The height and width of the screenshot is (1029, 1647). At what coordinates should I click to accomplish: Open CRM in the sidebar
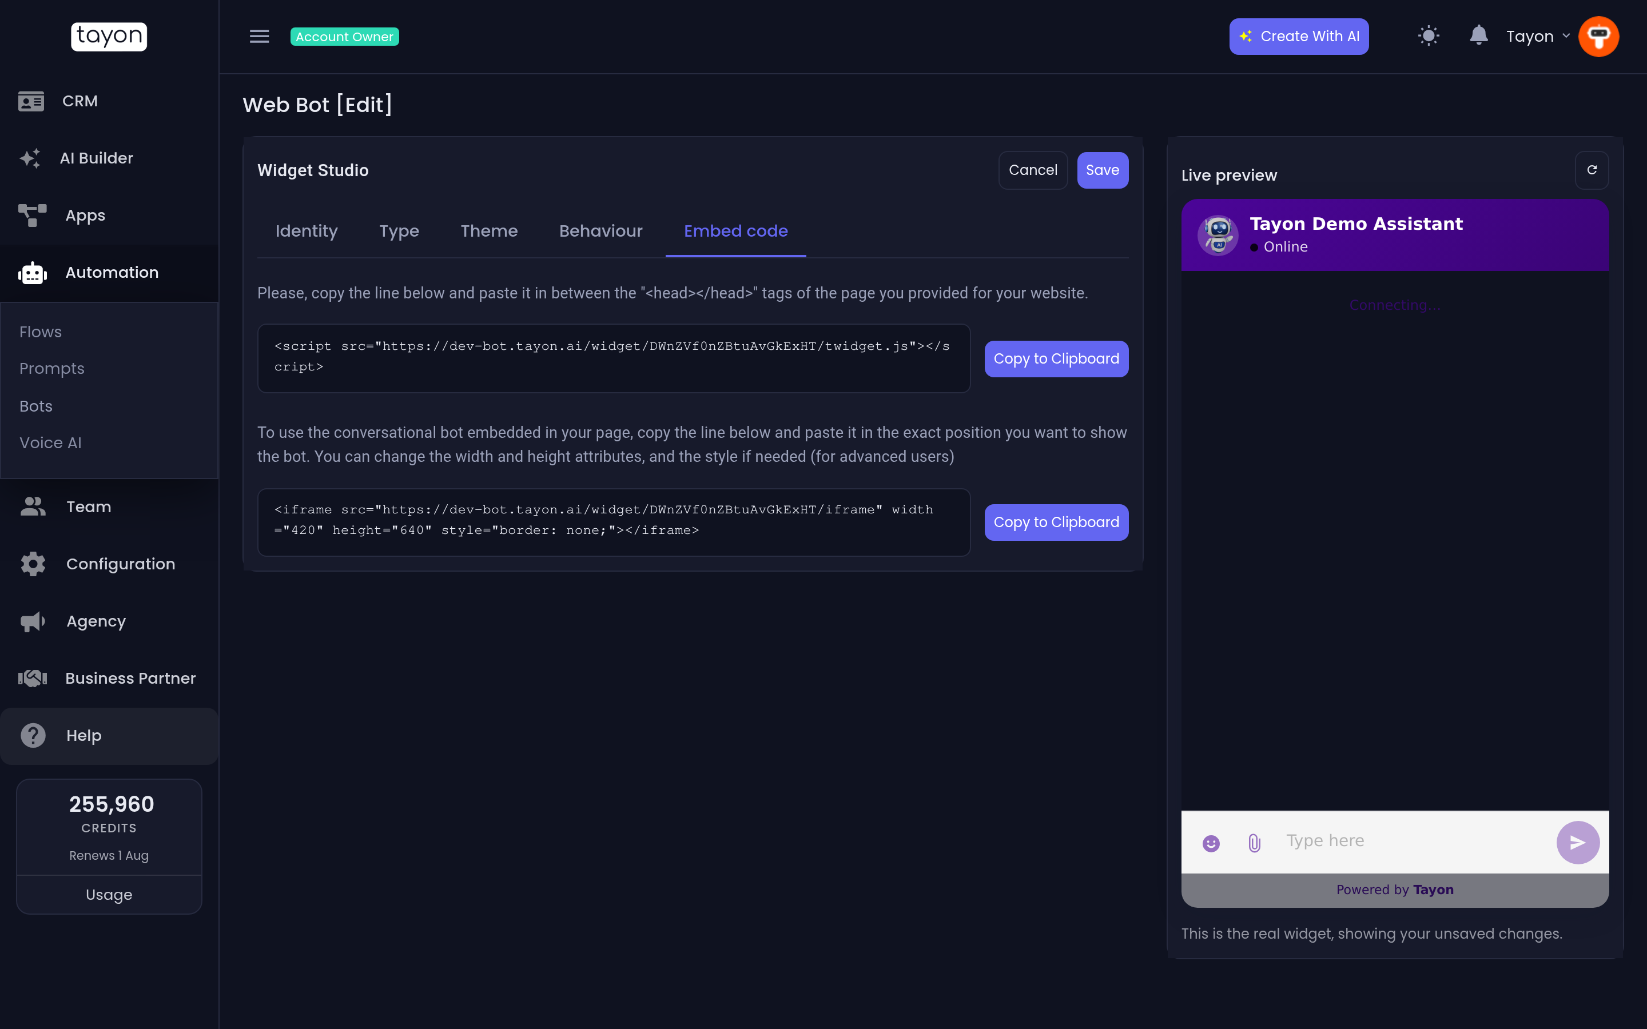click(x=109, y=101)
